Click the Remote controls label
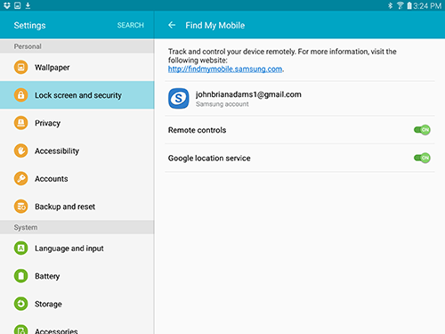 197,130
